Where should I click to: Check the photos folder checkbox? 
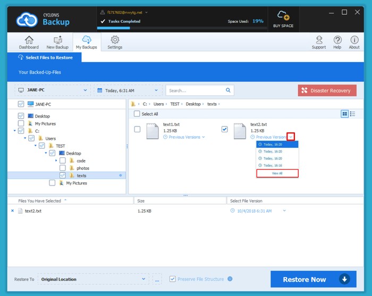pos(63,168)
